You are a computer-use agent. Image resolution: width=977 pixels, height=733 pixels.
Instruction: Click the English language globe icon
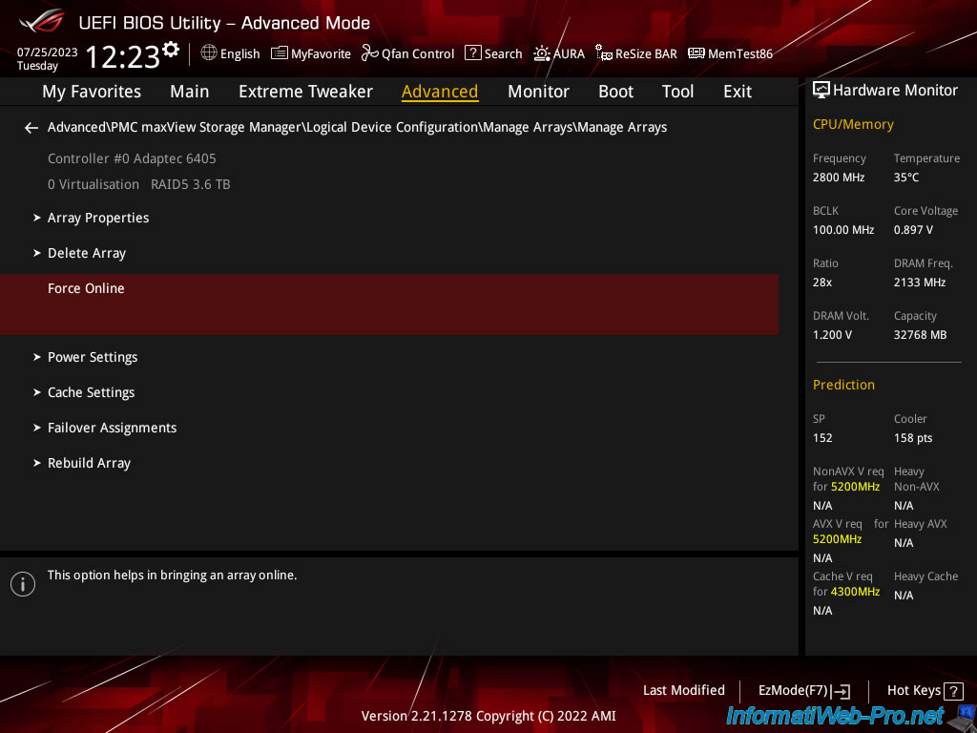(x=209, y=53)
